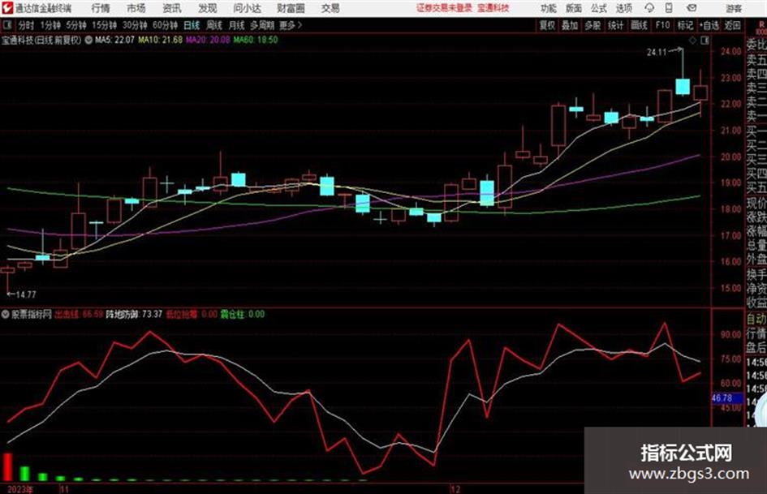Click the 复权 toolbar button
This screenshot has height=494, width=767.
(547, 25)
